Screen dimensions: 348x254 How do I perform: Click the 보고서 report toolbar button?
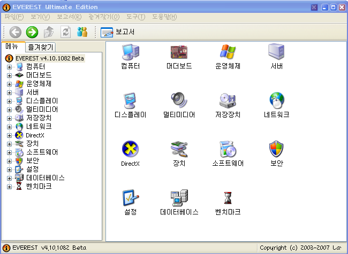click(x=117, y=32)
